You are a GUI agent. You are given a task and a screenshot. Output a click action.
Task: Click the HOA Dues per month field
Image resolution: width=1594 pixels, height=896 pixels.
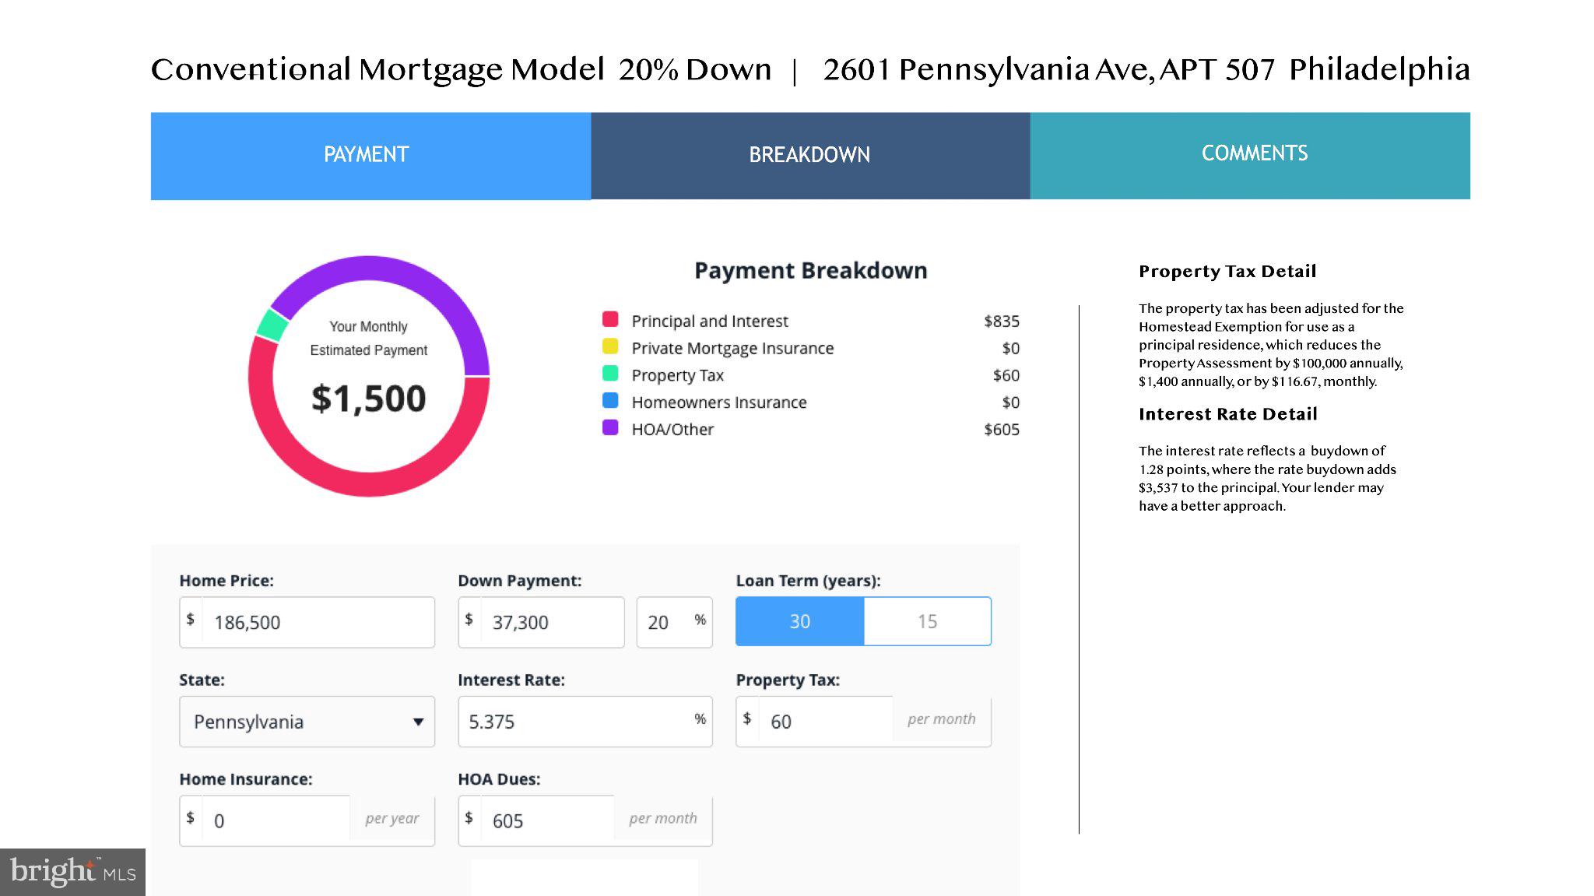(585, 820)
